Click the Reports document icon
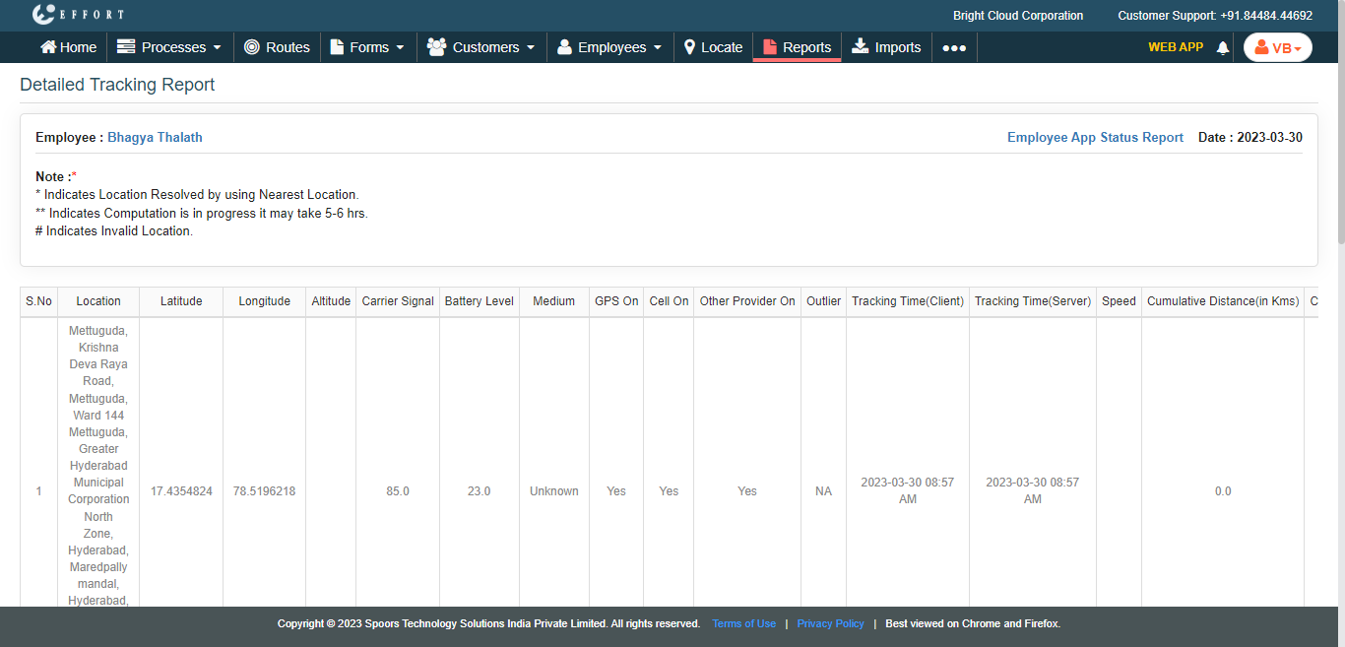Viewport: 1345px width, 647px height. pyautogui.click(x=770, y=47)
